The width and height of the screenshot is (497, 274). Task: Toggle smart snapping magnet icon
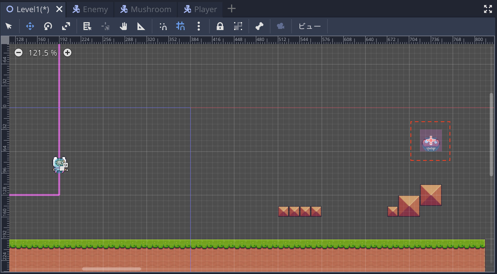coord(163,26)
